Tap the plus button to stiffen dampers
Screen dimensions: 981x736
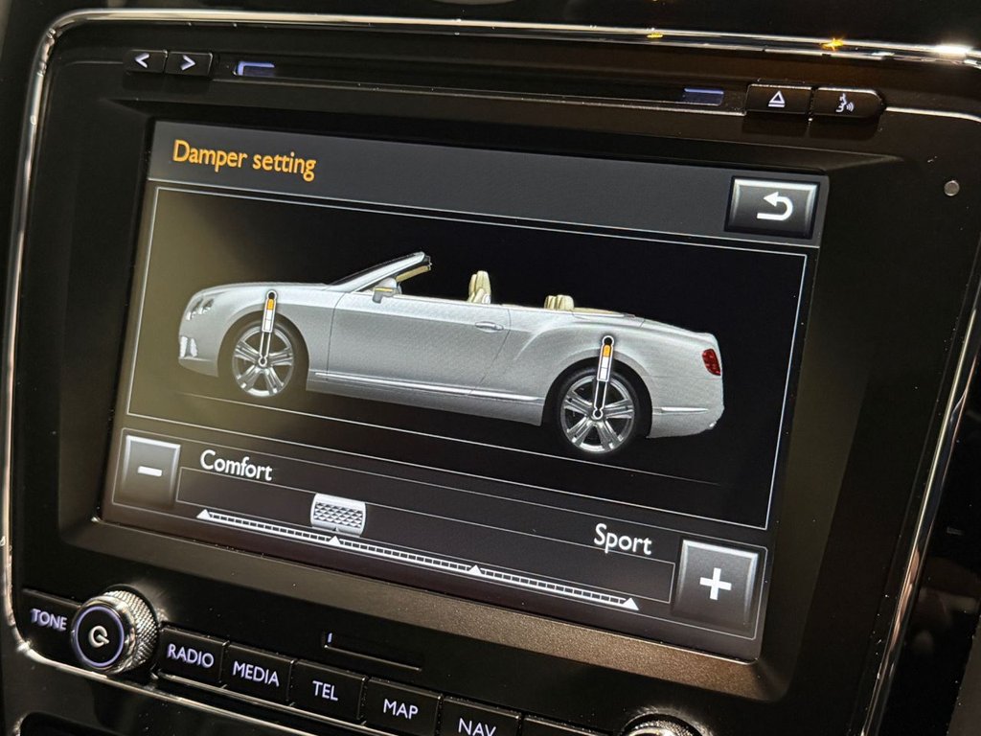[716, 585]
